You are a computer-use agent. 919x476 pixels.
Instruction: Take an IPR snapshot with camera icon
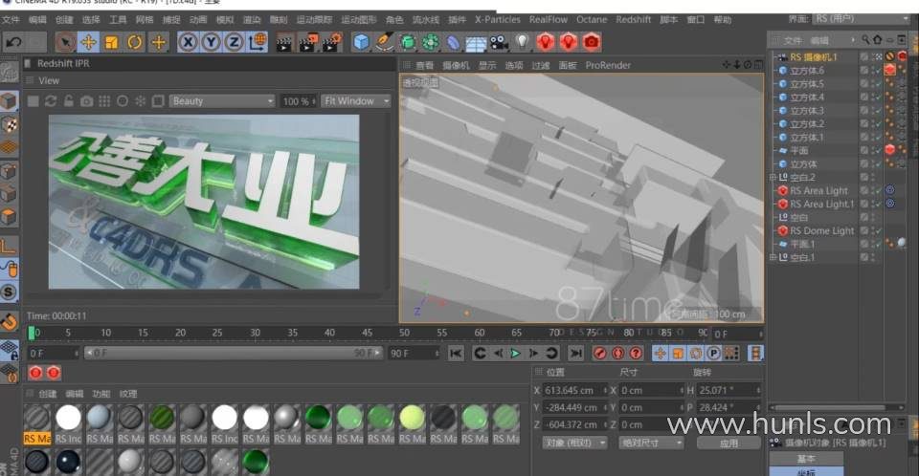pyautogui.click(x=86, y=101)
